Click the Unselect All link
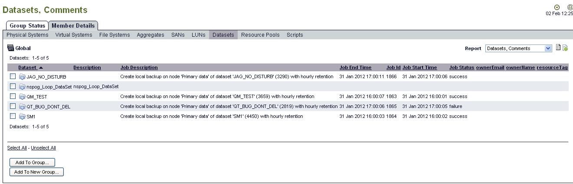This screenshot has height=184, width=573. [43, 148]
